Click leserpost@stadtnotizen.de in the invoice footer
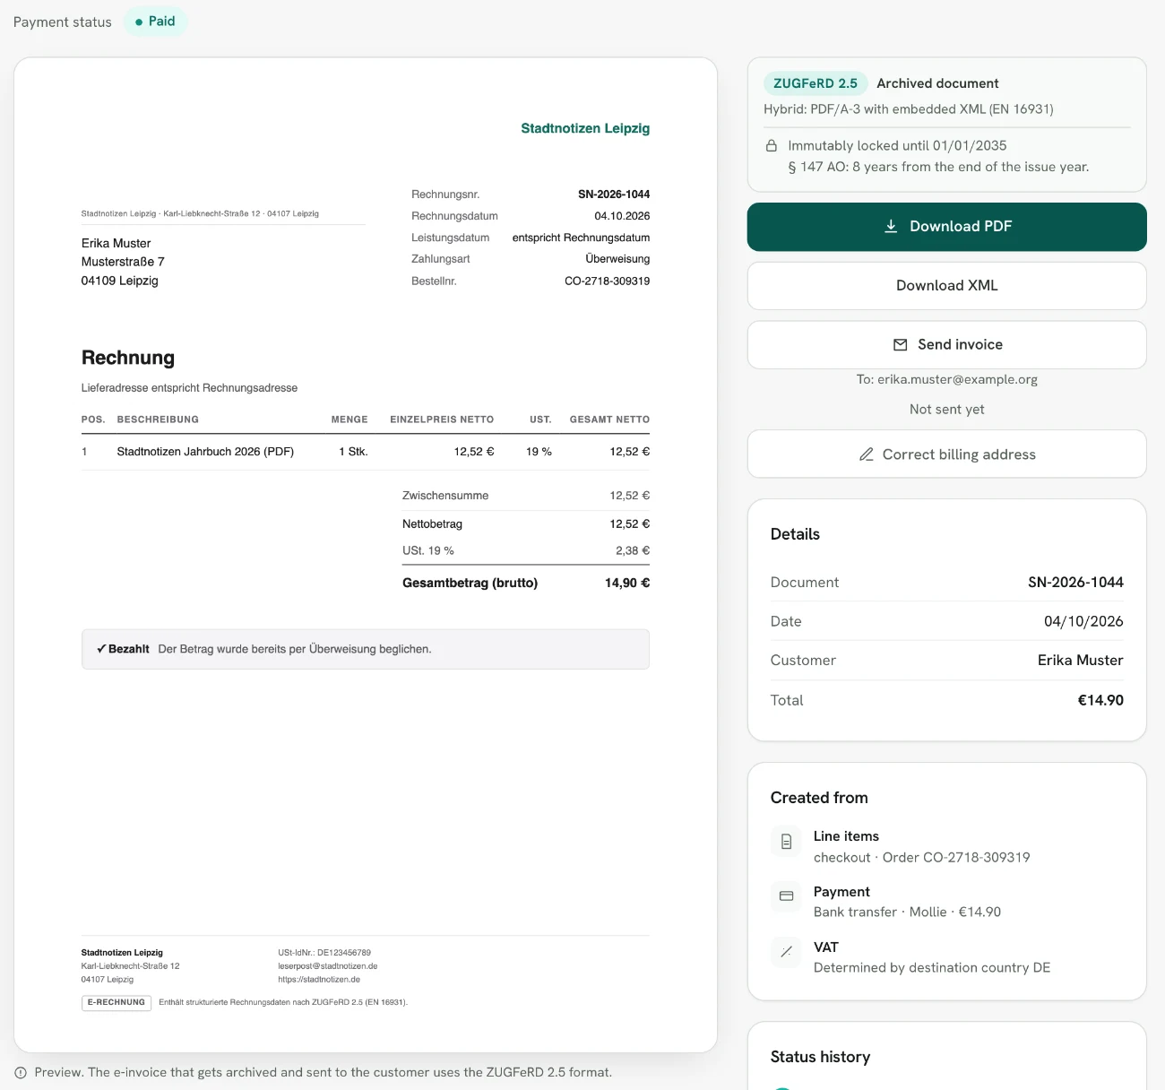1165x1090 pixels. (328, 966)
